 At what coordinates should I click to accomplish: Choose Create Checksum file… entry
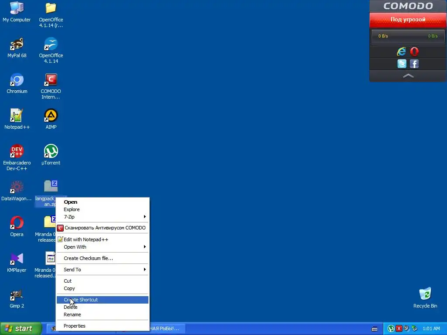(x=102, y=258)
